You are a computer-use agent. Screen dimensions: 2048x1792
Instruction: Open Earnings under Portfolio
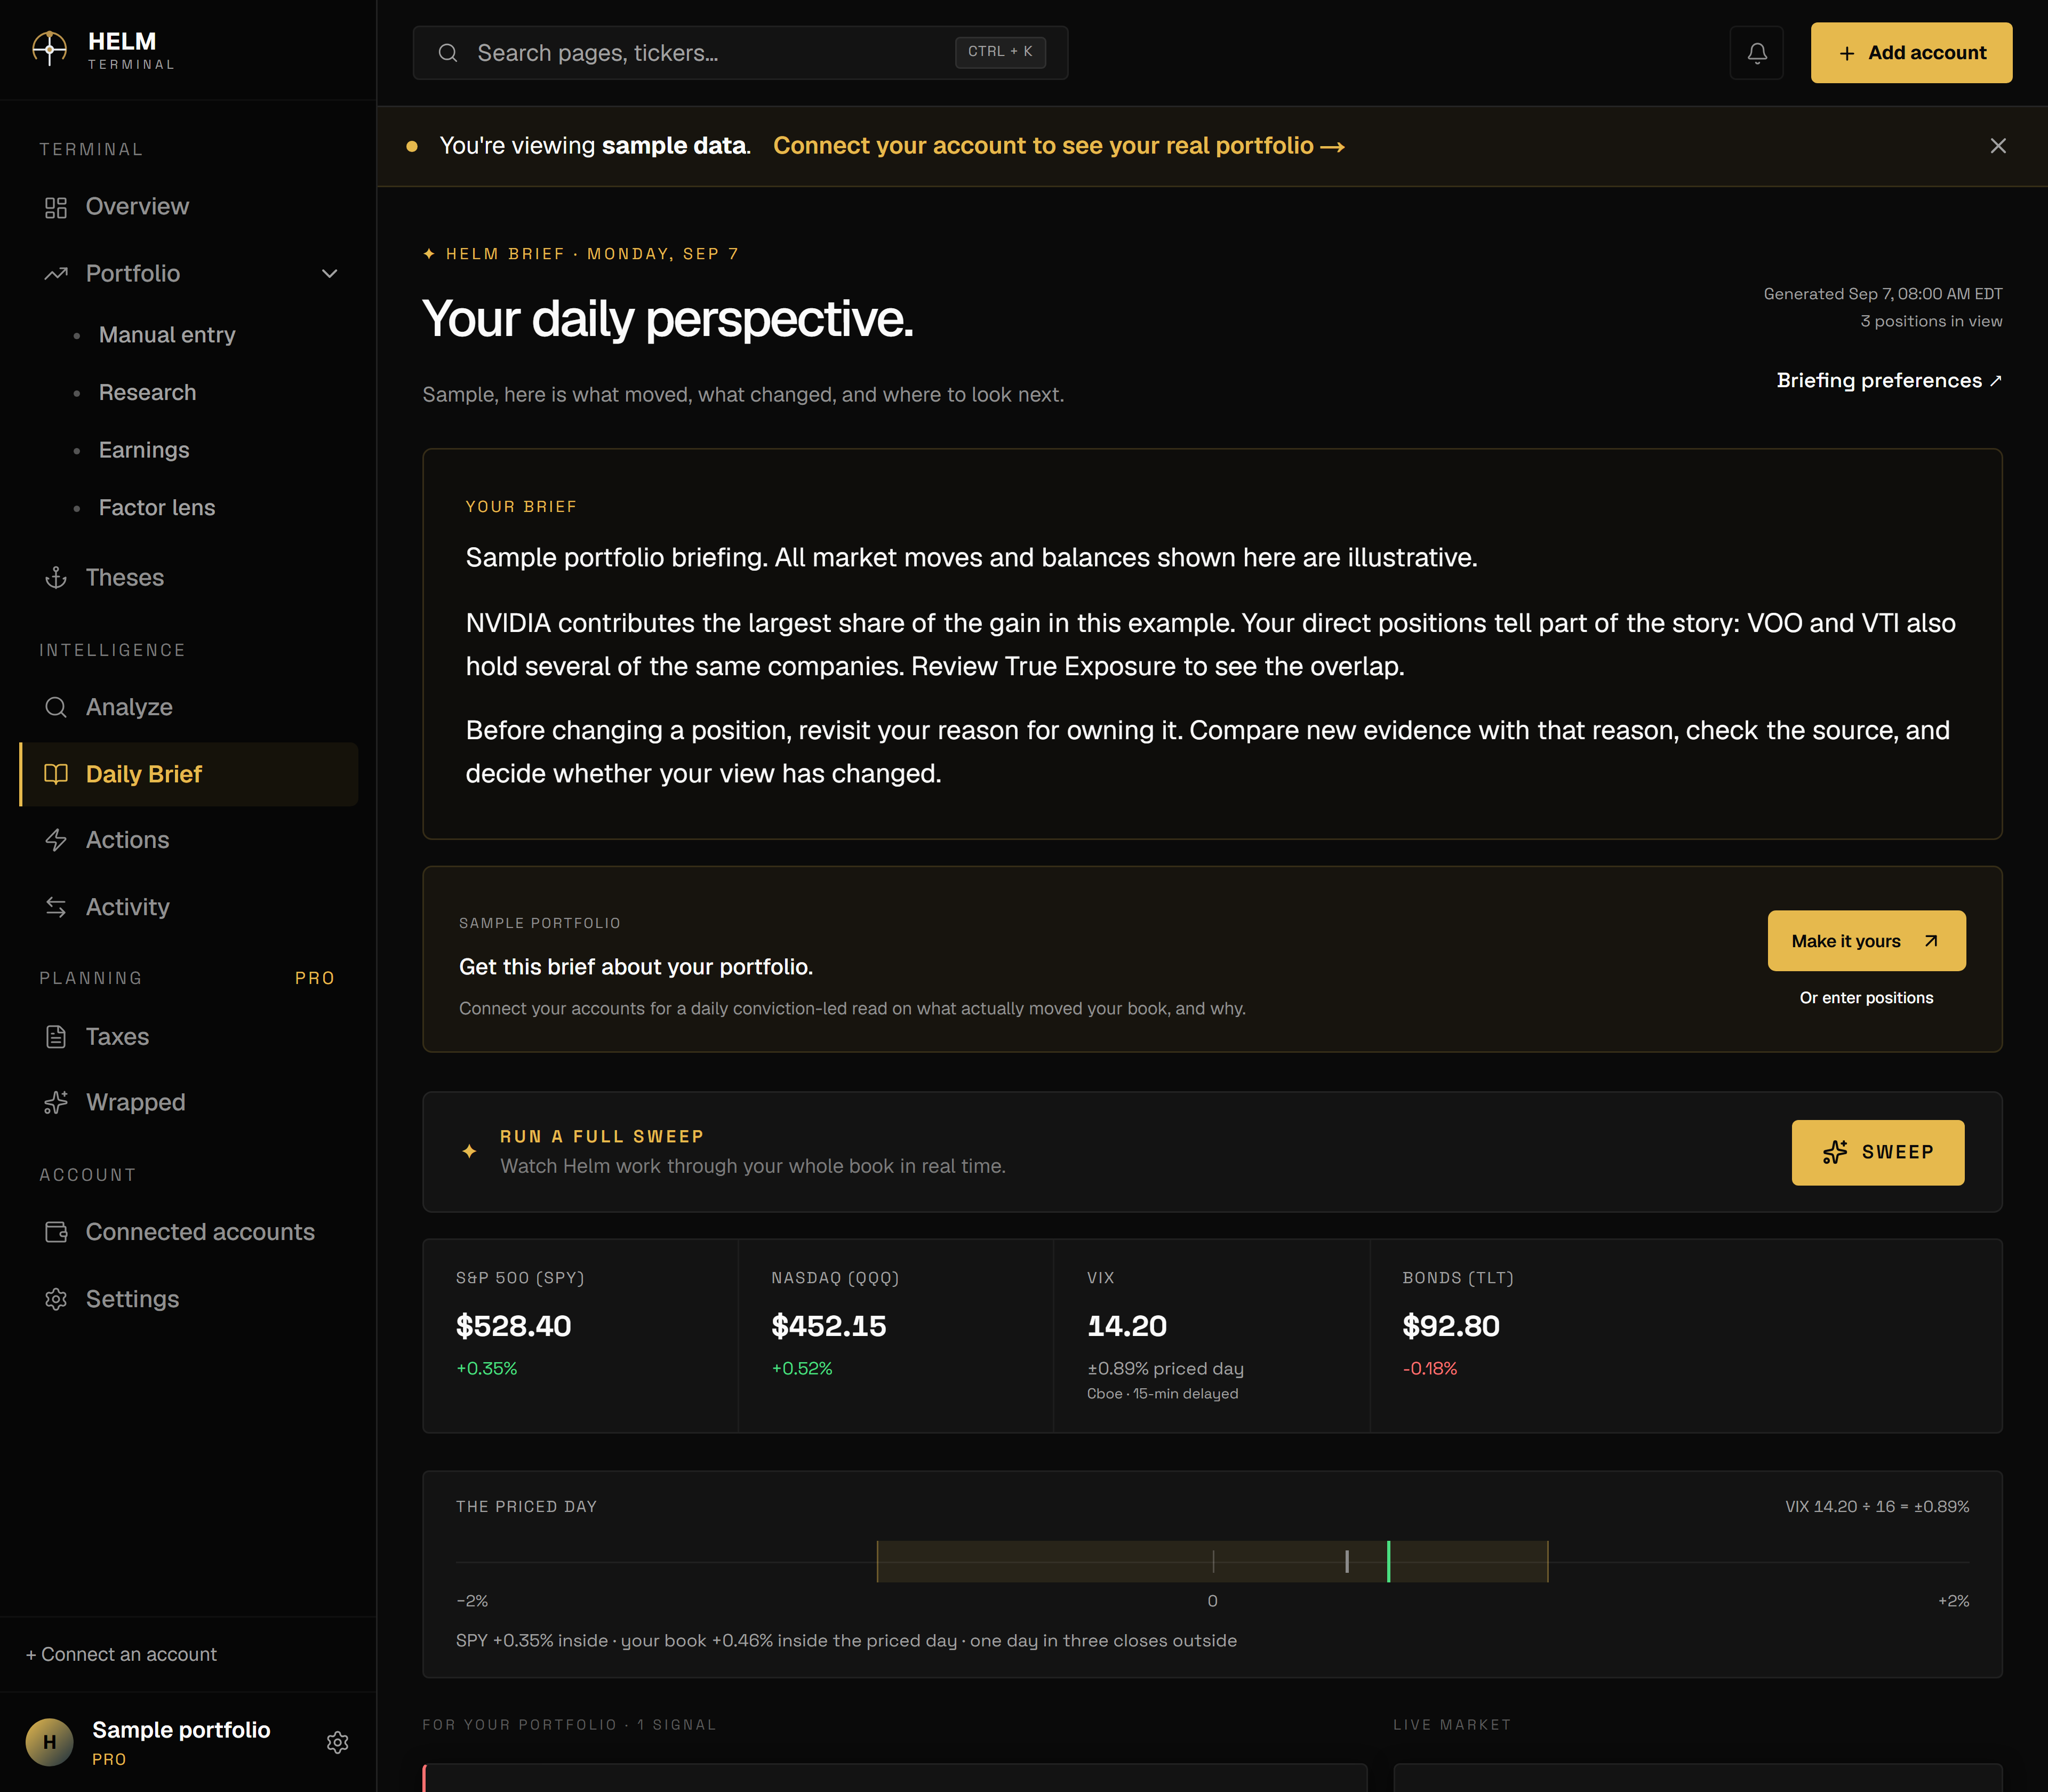(144, 450)
